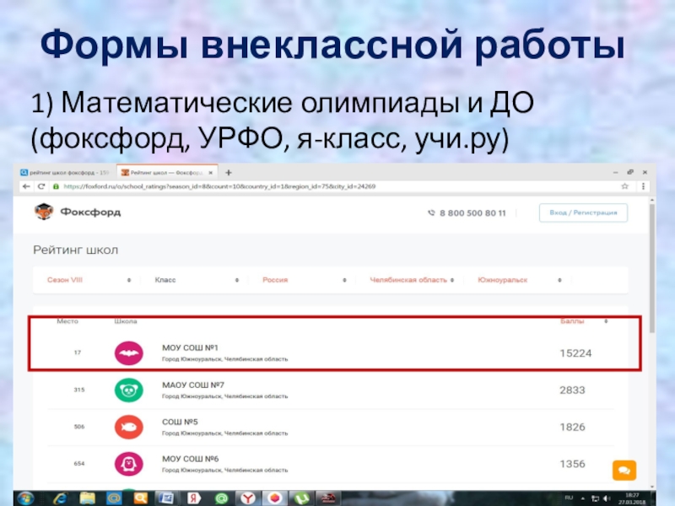This screenshot has width=675, height=506.
Task: Click the МОУ СОШ №1 pink avatar
Action: (x=128, y=353)
